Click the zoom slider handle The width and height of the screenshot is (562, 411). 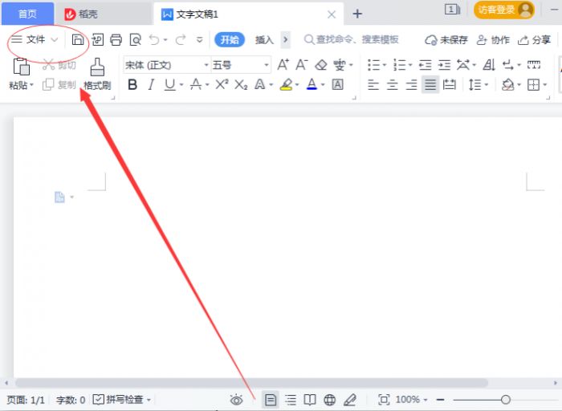click(505, 399)
